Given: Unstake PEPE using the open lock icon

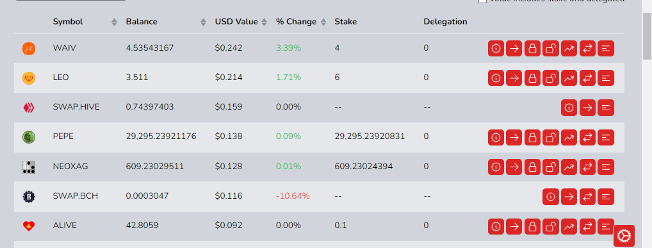Looking at the screenshot, I should 551,137.
